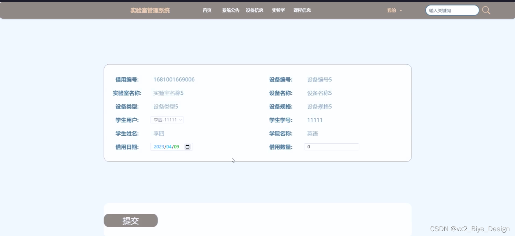515x236 pixels.
Task: Click the value 实验室名称5
Action: coord(168,93)
